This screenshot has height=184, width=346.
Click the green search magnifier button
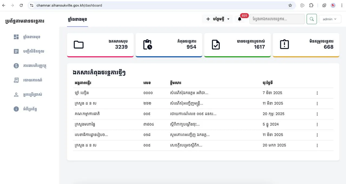312,19
